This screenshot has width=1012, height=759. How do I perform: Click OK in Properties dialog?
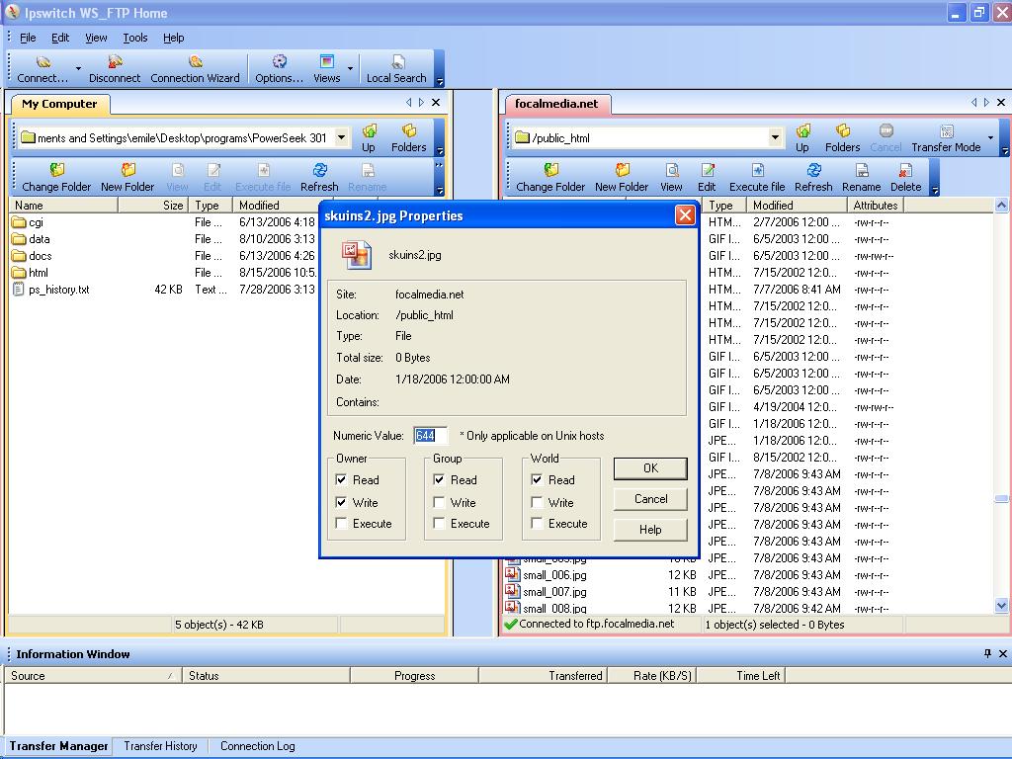click(650, 468)
